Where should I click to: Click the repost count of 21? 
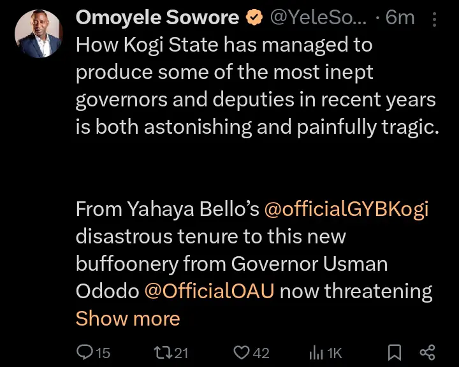coord(181,352)
